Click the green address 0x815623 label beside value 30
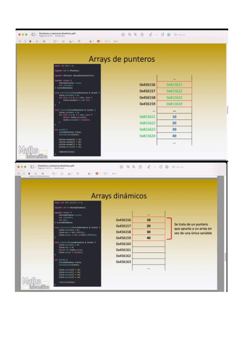Screen dimensions: 239x339 point(147,130)
